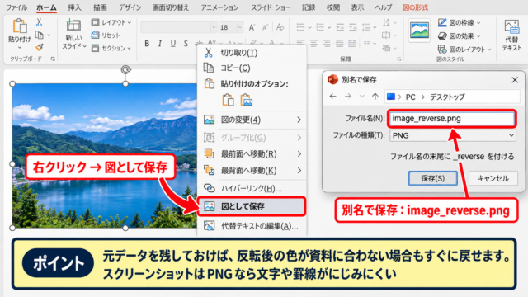Click the forward arrow in the save dialog

(x=348, y=97)
